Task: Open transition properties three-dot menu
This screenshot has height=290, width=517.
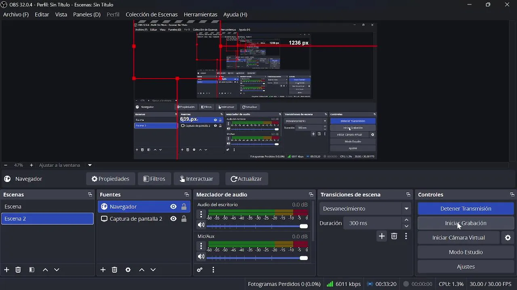Action: pyautogui.click(x=406, y=236)
